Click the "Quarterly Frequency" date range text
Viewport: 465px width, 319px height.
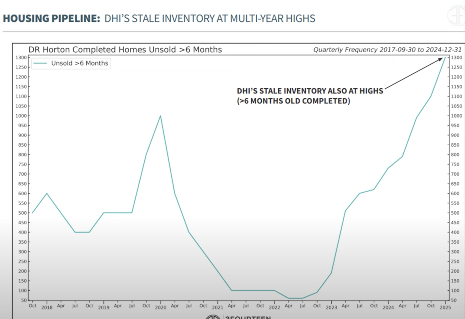(x=387, y=50)
